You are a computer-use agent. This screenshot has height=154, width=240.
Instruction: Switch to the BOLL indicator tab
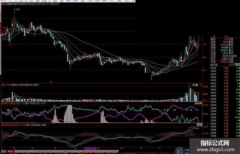click(x=27, y=151)
